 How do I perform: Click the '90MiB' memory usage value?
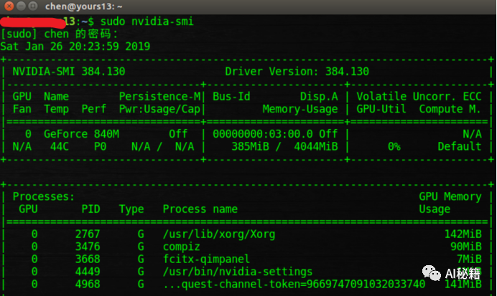[466, 247]
